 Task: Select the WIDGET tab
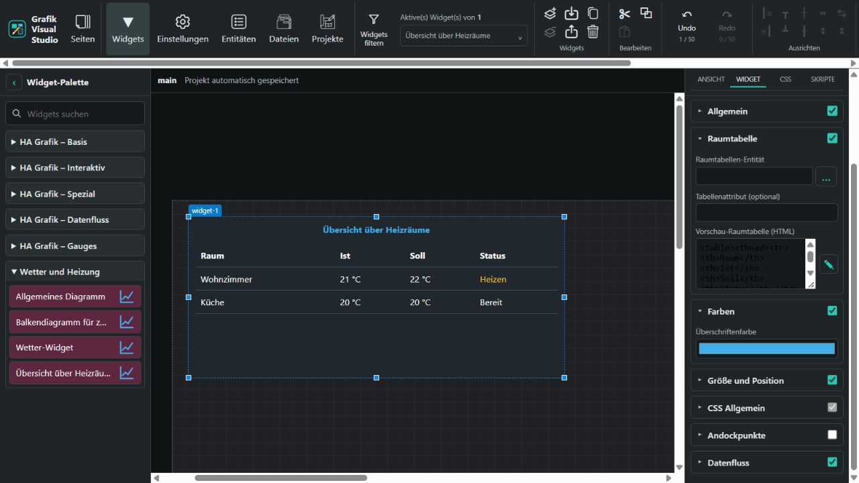[748, 79]
